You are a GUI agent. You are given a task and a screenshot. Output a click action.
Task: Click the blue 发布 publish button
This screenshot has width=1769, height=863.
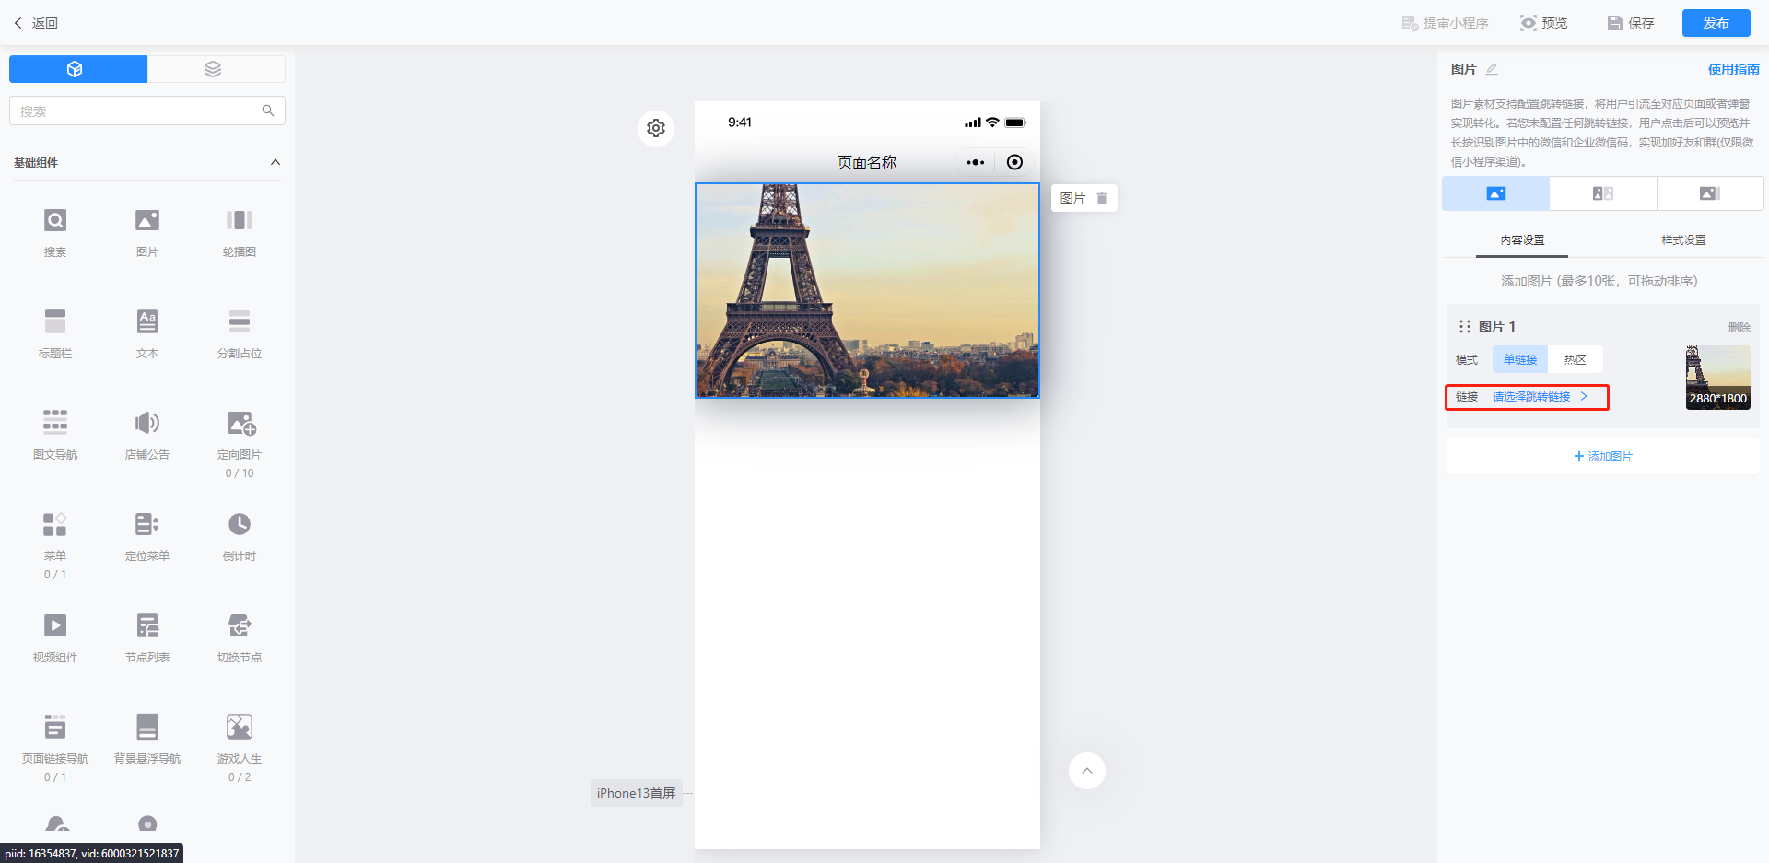point(1716,23)
